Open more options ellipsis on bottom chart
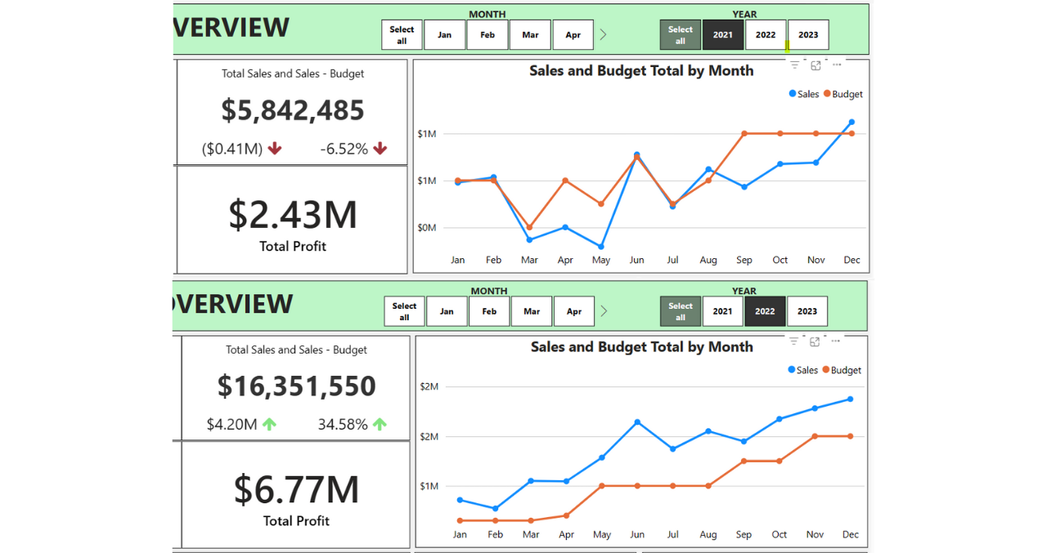Image resolution: width=1047 pixels, height=553 pixels. pos(836,341)
